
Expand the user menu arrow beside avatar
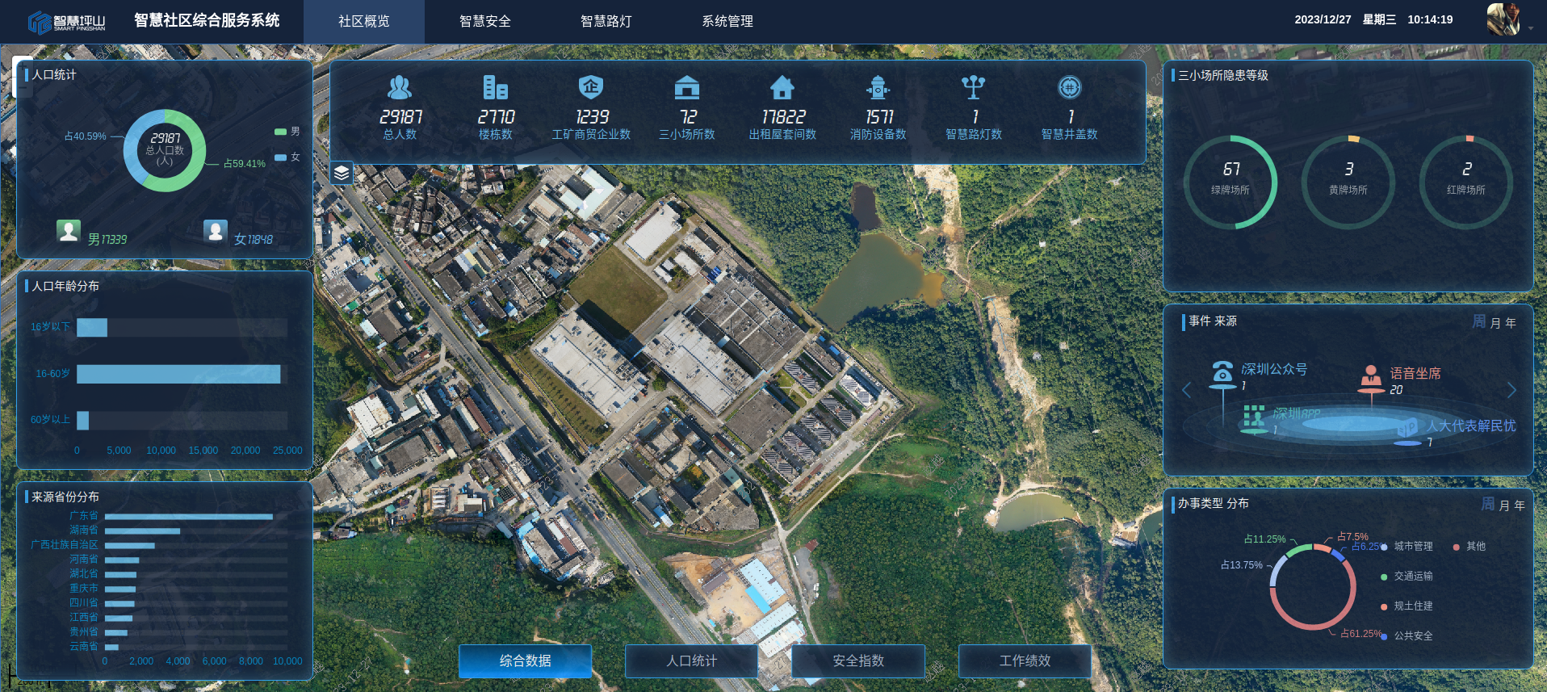pos(1531,28)
